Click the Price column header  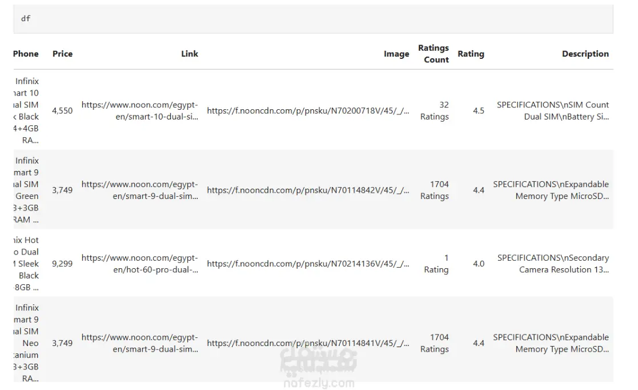(62, 54)
